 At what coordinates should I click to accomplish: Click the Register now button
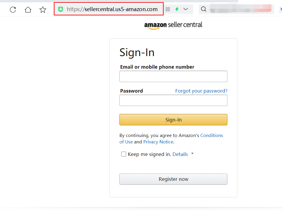click(173, 179)
